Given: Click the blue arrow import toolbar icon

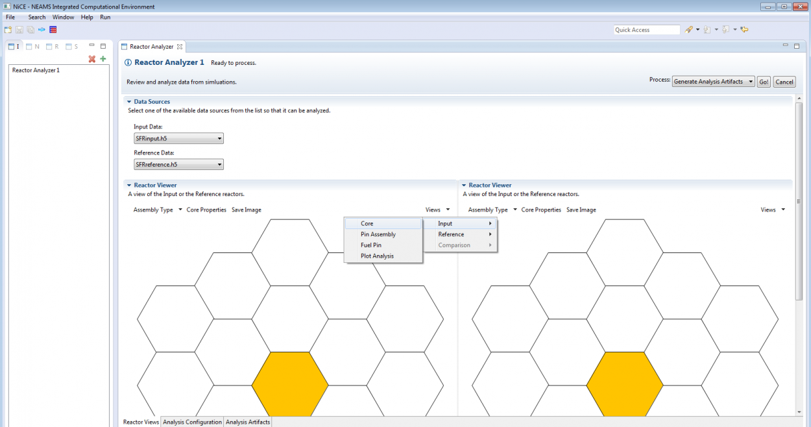Looking at the screenshot, I should [x=42, y=30].
